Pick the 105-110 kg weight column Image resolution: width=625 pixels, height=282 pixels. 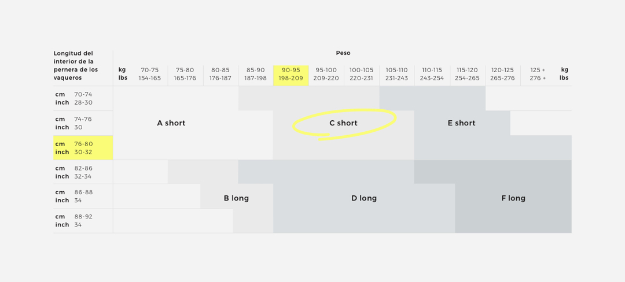coord(396,75)
